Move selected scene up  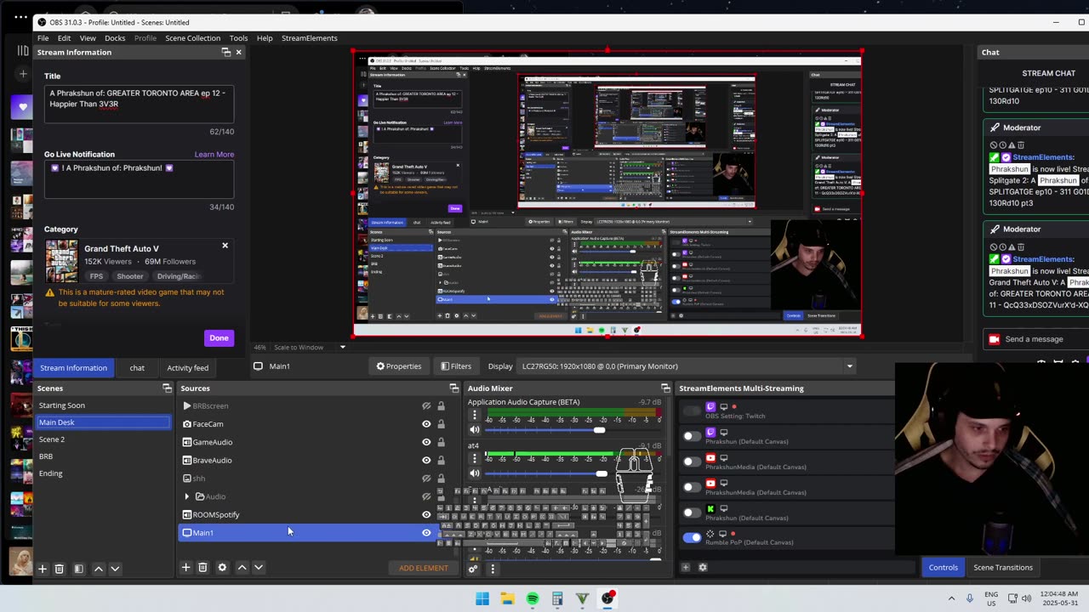[x=99, y=569]
